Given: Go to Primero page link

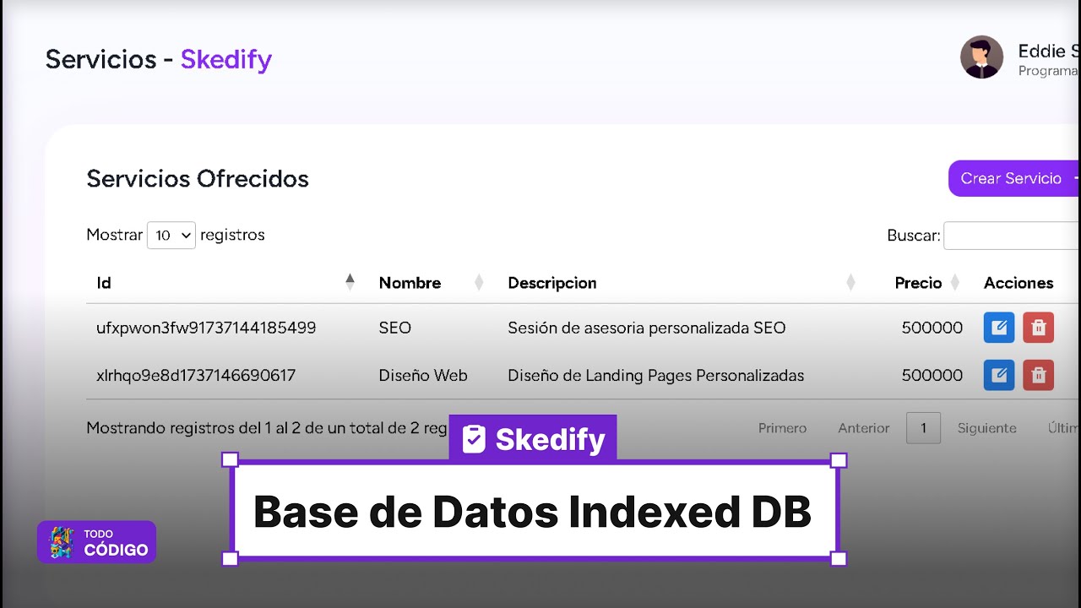Looking at the screenshot, I should 782,428.
